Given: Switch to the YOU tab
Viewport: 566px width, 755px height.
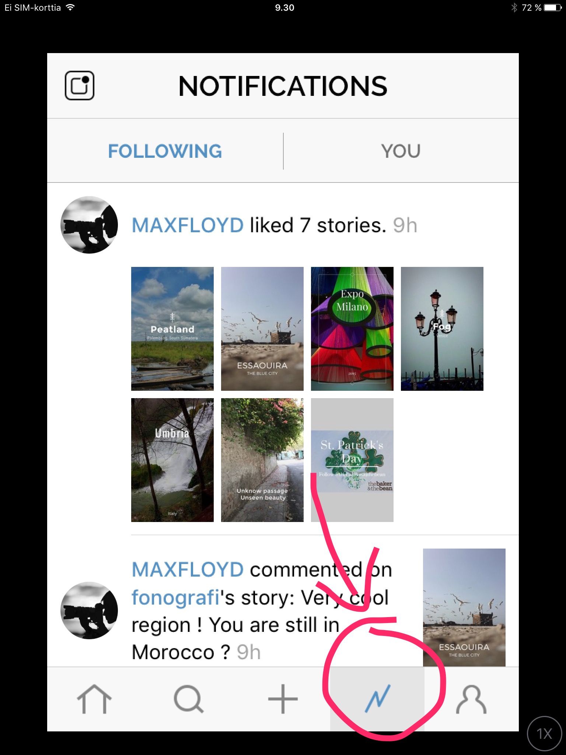Looking at the screenshot, I should tap(401, 151).
